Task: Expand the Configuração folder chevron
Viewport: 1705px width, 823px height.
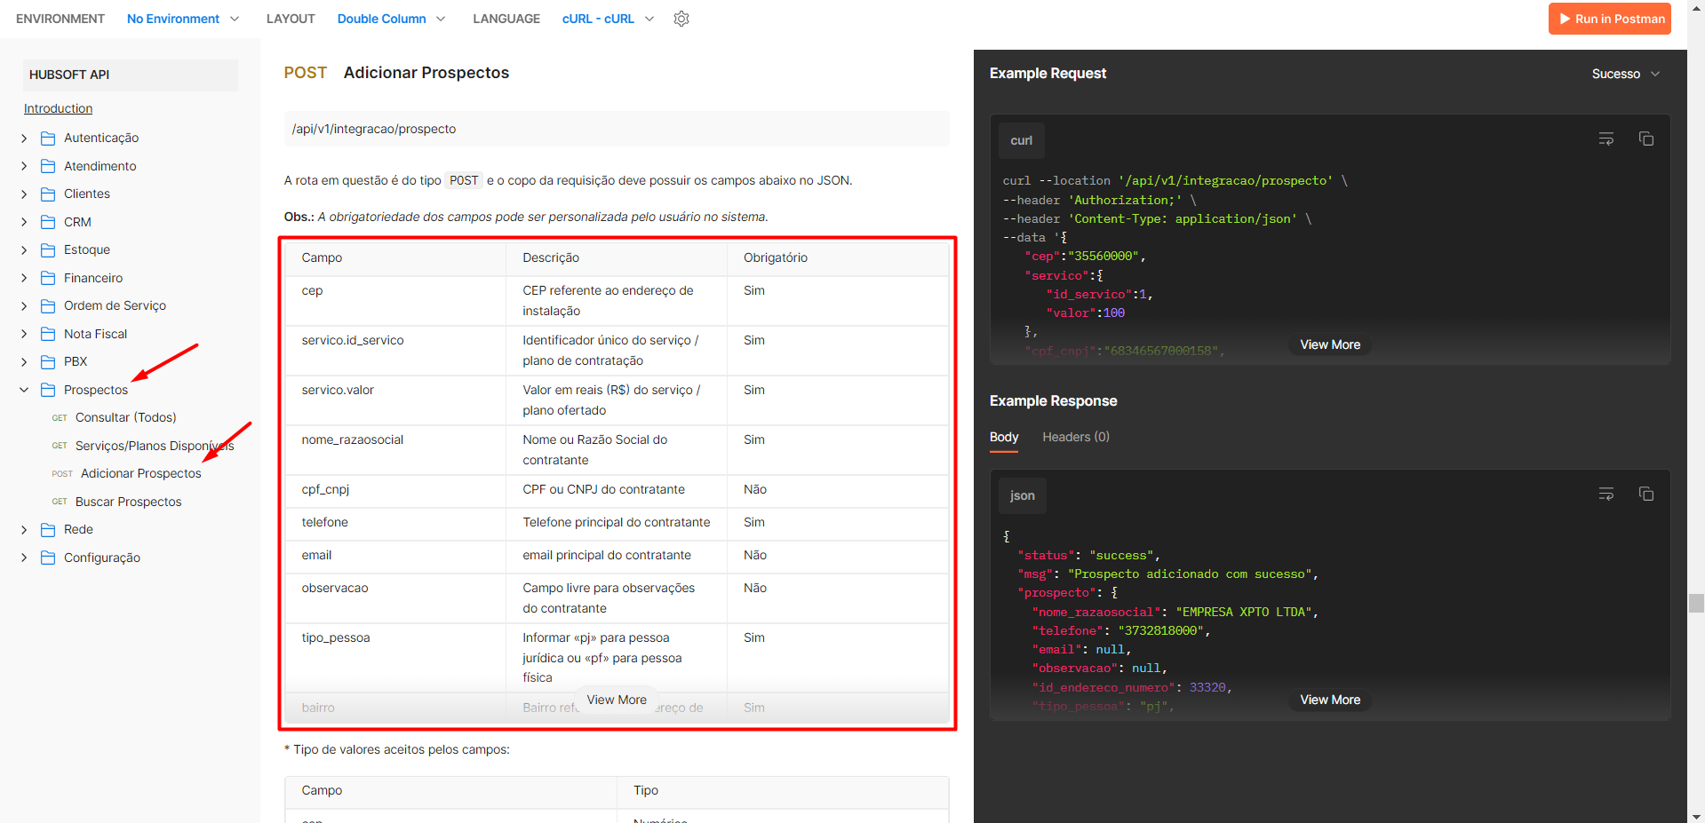Action: [24, 558]
